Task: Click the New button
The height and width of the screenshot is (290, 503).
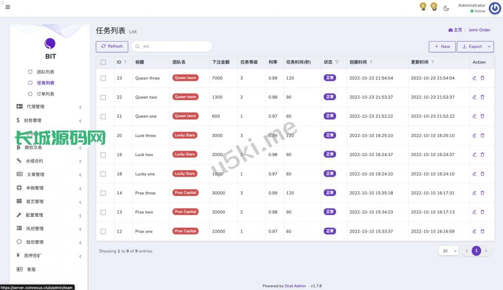Action: (x=442, y=47)
